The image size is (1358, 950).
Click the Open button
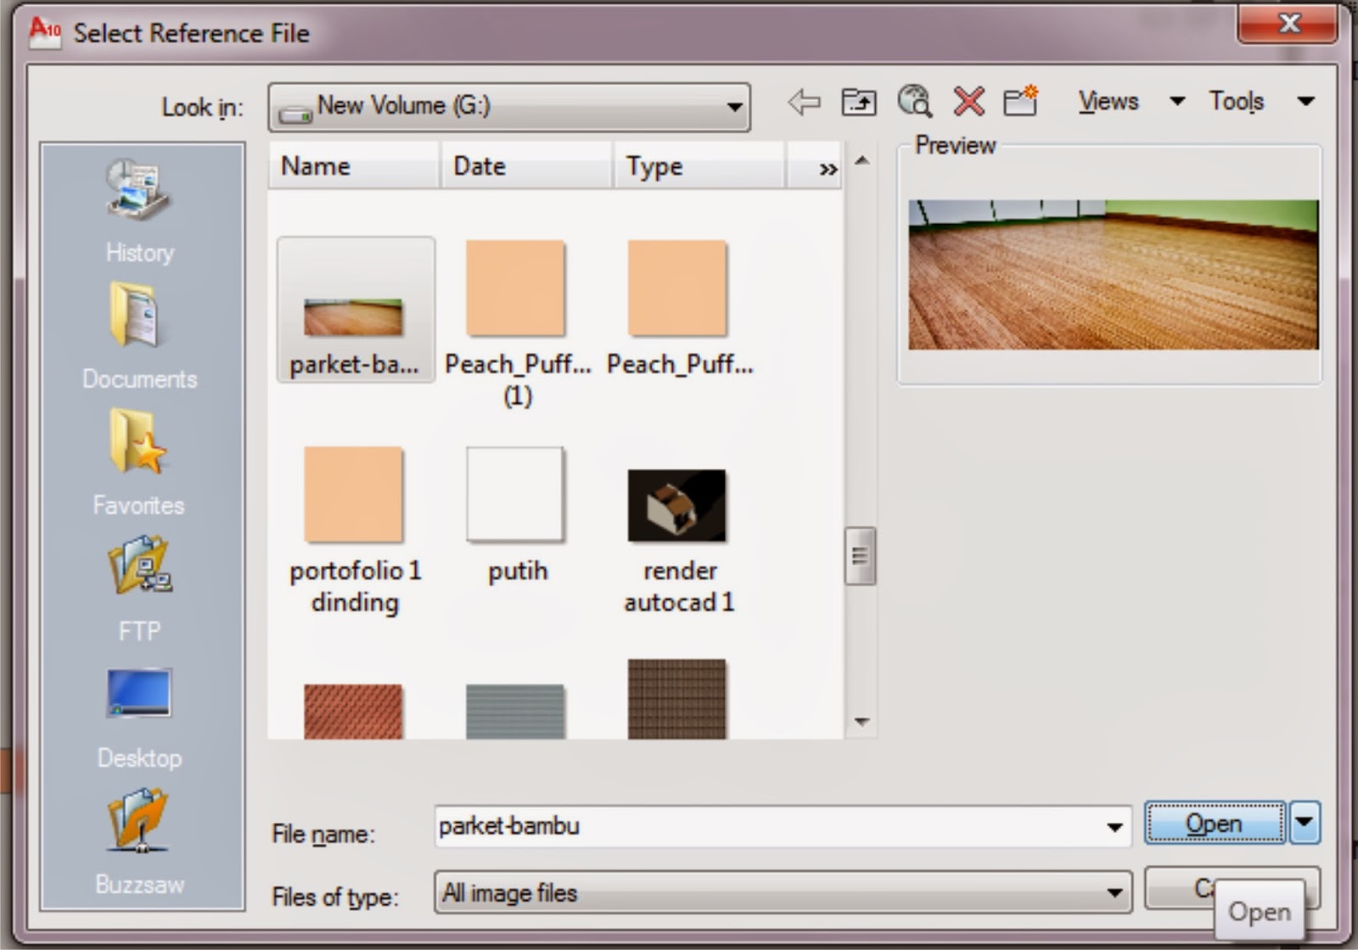[x=1214, y=823]
